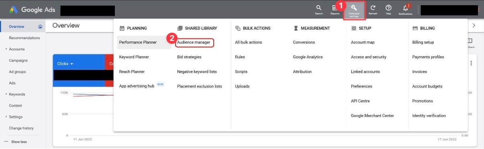The image size is (484, 149).
Task: Open Account map under Setup
Action: coord(363,42)
